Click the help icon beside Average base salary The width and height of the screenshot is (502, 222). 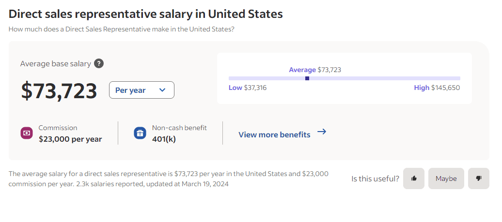tap(99, 63)
